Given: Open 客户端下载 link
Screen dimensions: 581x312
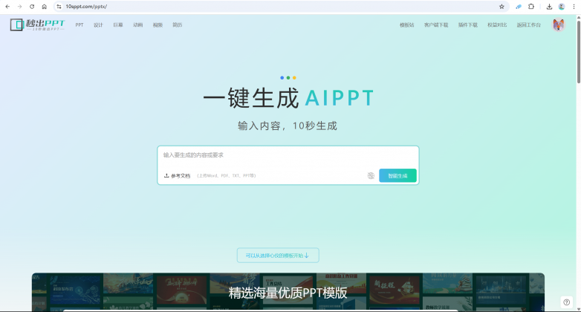Looking at the screenshot, I should tap(436, 25).
